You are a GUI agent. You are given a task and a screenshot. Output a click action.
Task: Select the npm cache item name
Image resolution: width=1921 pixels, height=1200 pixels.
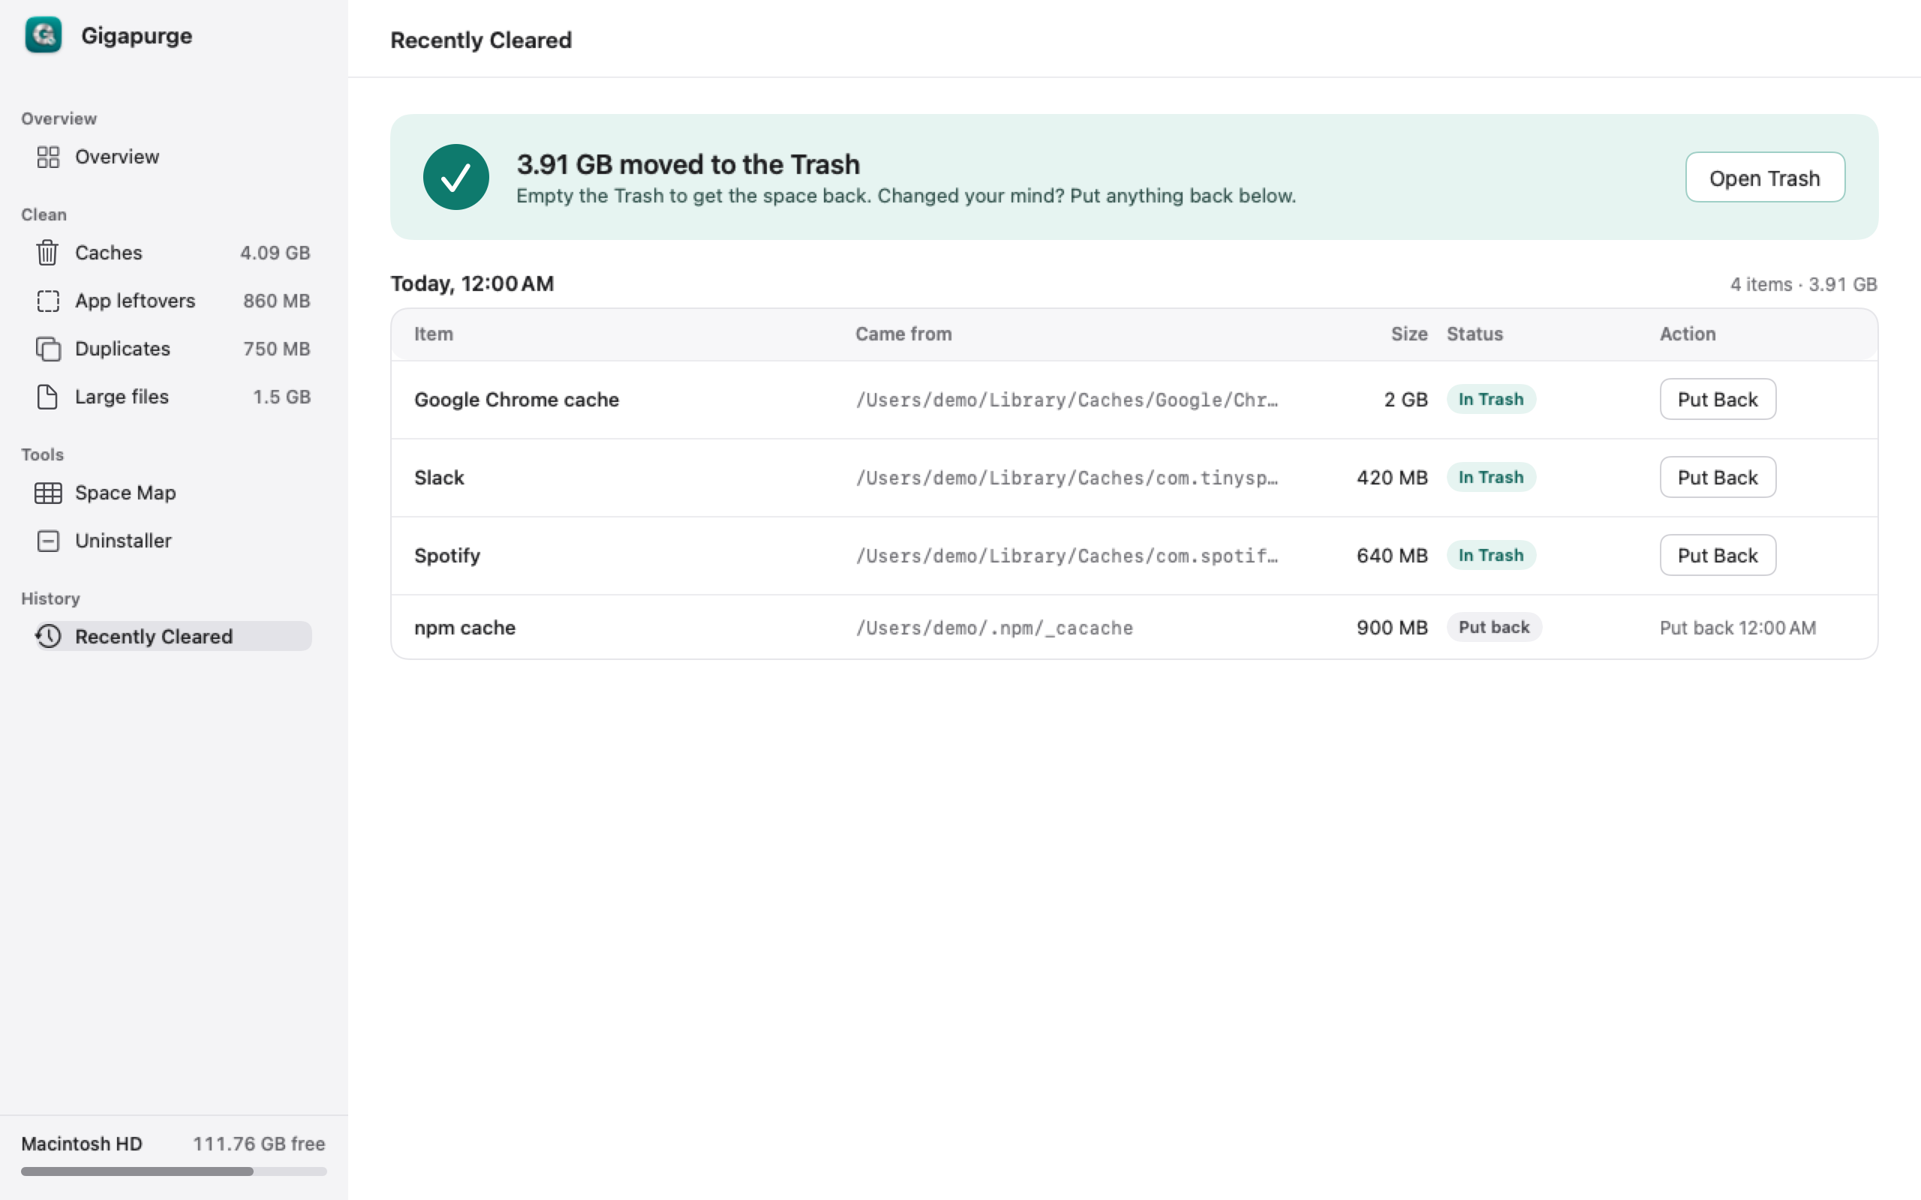point(465,628)
